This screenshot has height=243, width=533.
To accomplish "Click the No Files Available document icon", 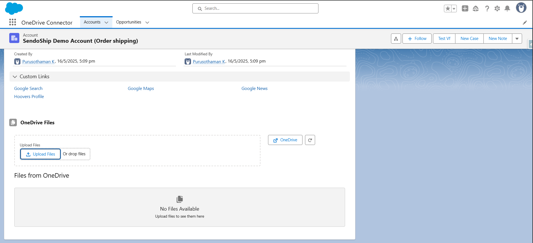I will (x=180, y=199).
